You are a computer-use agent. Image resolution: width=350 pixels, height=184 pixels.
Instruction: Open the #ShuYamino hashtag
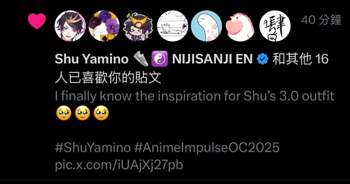coord(93,148)
